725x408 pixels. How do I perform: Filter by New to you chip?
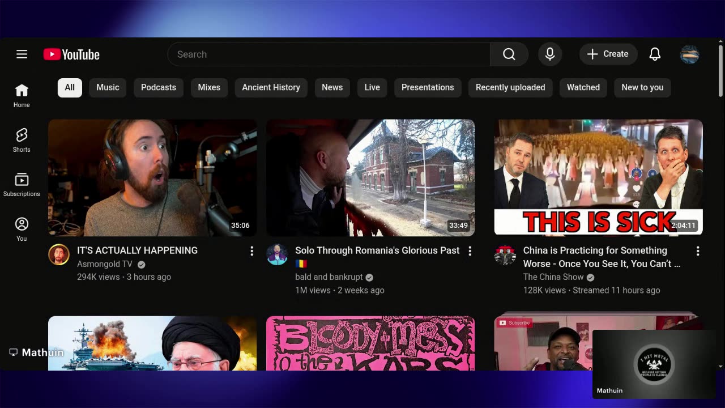(642, 87)
